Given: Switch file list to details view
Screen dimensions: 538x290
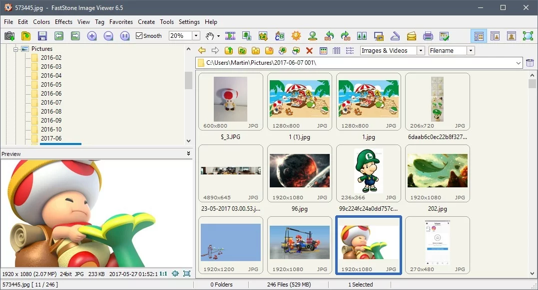Looking at the screenshot, I should (x=337, y=51).
